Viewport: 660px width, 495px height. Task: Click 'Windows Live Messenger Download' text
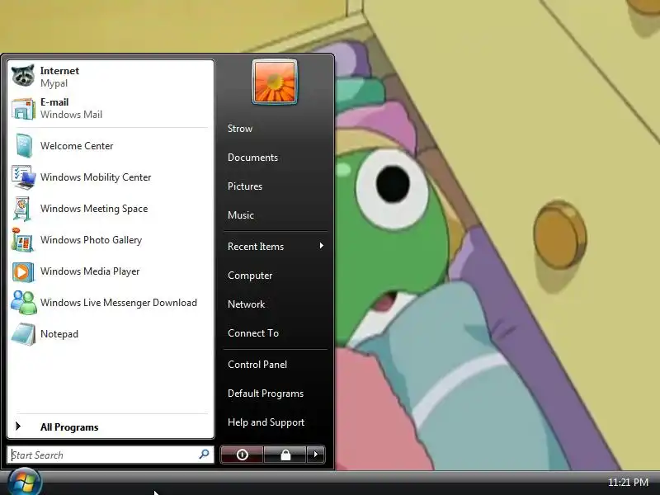(119, 303)
